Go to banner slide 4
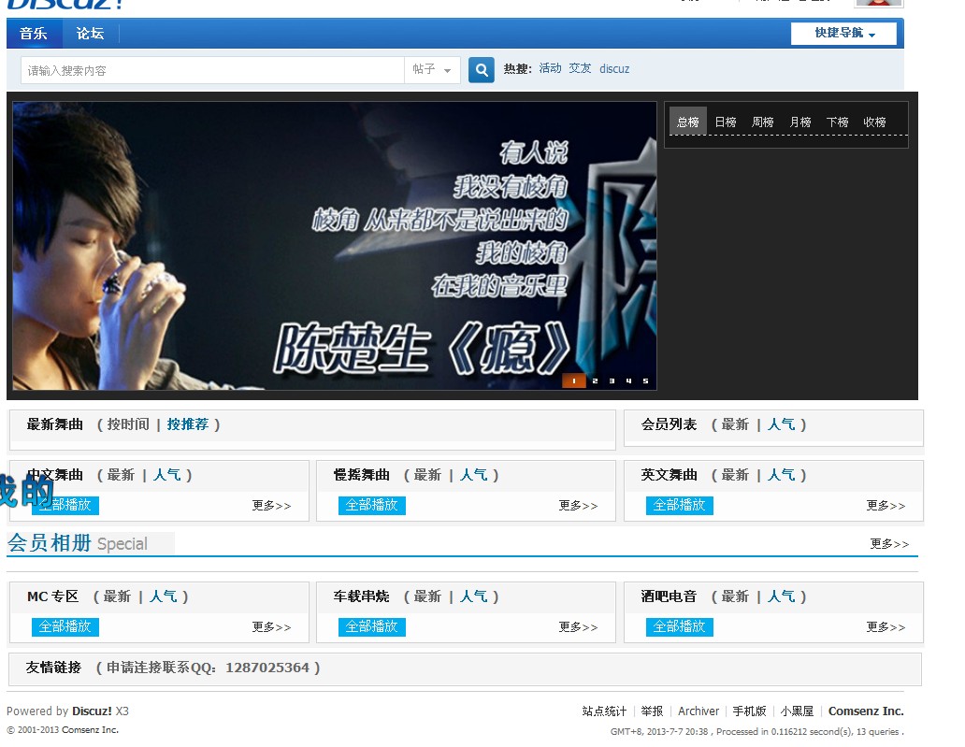The height and width of the screenshot is (747, 965). (628, 381)
